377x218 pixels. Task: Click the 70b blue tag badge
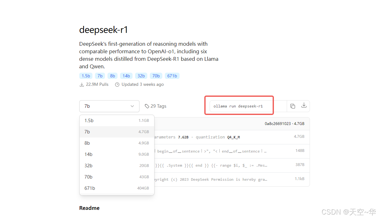(x=156, y=76)
